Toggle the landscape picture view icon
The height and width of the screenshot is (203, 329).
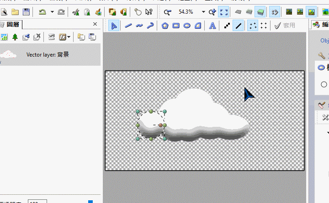311,12
